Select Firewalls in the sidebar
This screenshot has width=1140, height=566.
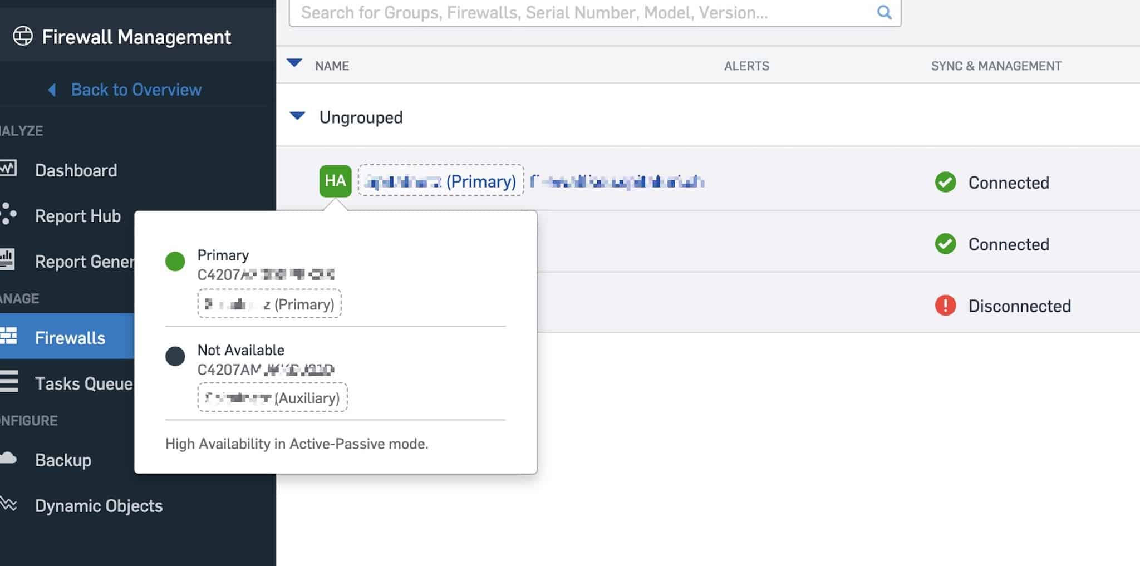70,338
